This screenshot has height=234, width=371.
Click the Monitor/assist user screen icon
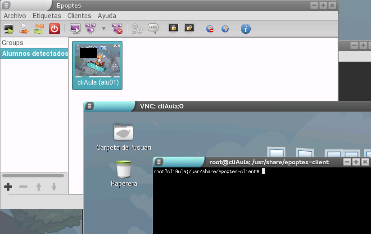coord(75,29)
